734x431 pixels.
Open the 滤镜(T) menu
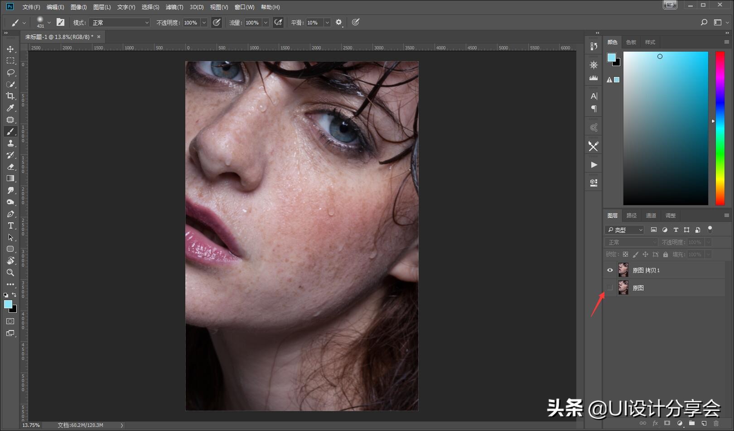174,7
